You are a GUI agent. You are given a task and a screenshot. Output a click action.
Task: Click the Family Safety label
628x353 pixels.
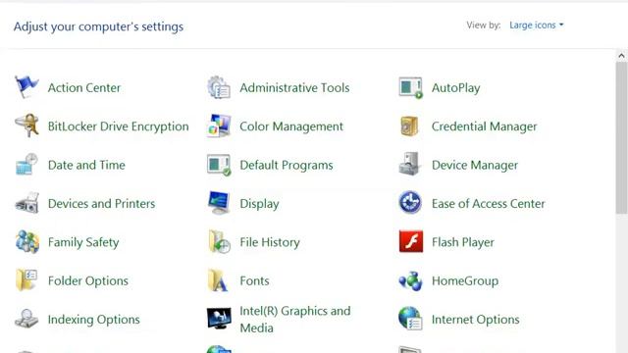[x=83, y=242]
